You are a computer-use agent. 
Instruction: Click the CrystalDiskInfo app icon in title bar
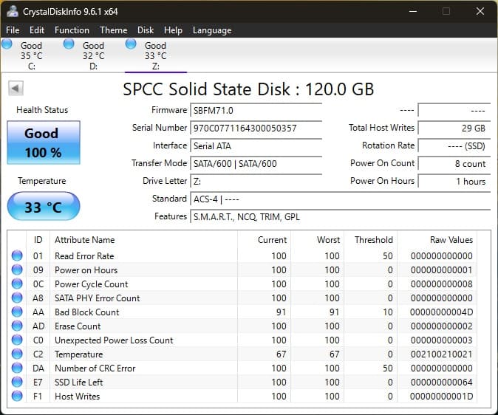(x=13, y=11)
